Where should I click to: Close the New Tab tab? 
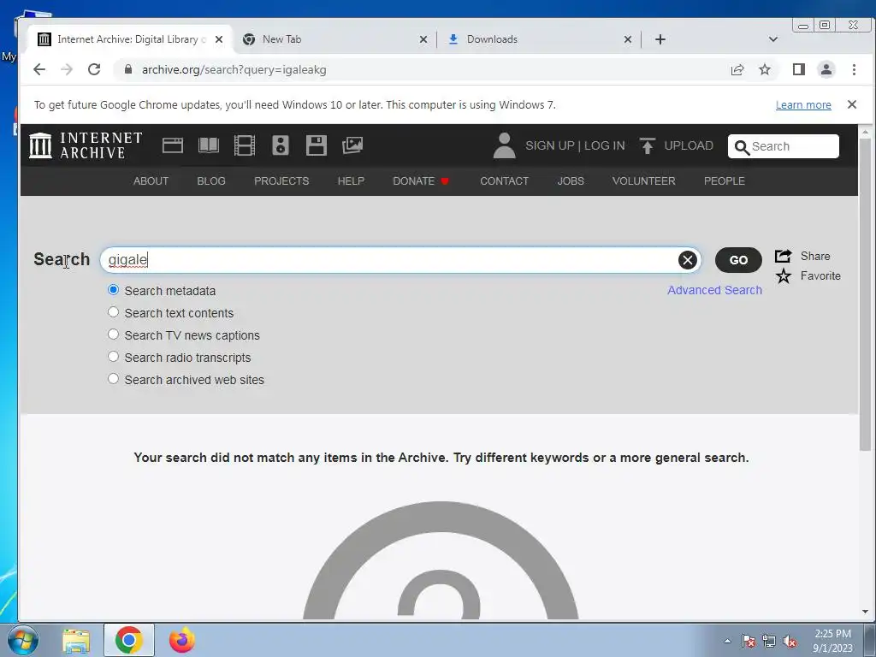point(423,39)
